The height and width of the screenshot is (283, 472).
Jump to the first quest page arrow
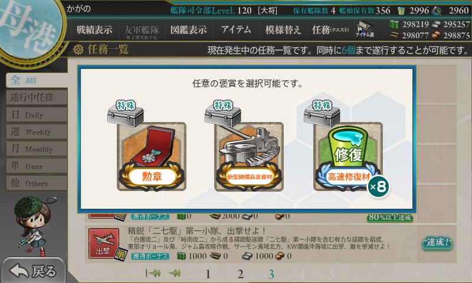[x=153, y=273]
